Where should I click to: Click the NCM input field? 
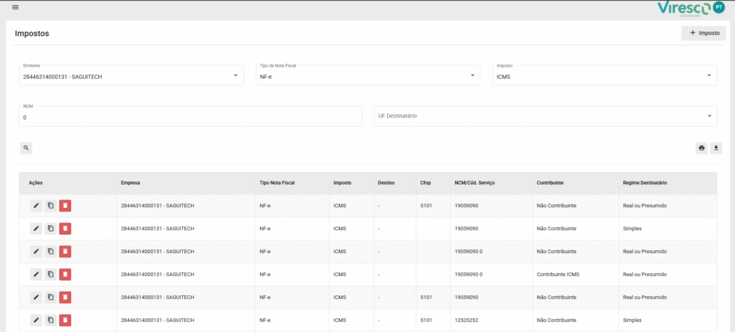pos(190,116)
